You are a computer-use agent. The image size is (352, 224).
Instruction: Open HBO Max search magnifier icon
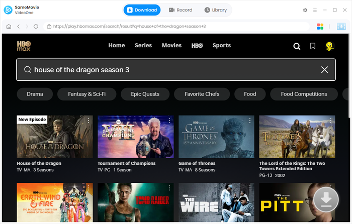point(297,46)
